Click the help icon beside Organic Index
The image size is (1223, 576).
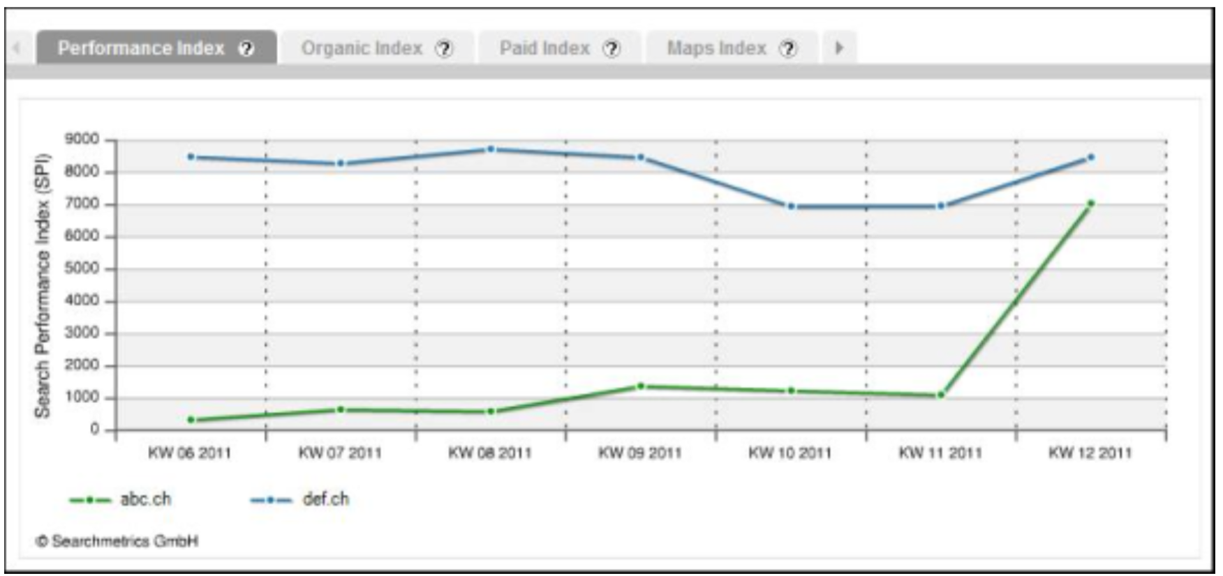(444, 49)
